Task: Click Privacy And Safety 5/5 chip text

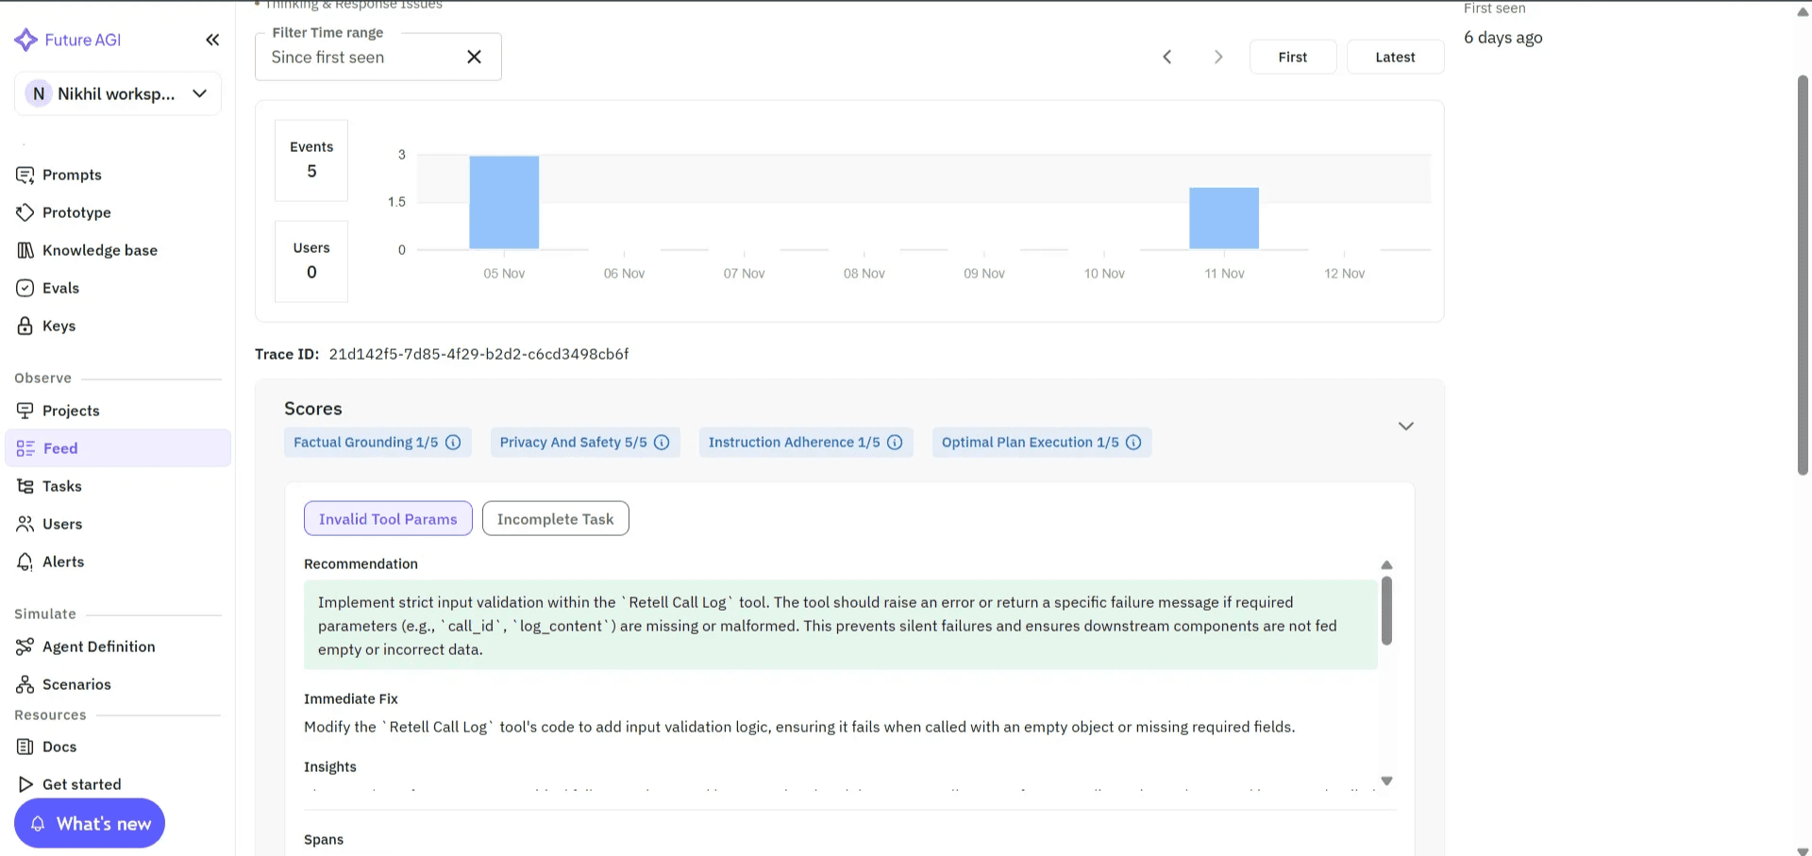Action: point(574,443)
